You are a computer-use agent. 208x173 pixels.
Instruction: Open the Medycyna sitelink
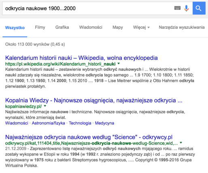tap(104, 123)
